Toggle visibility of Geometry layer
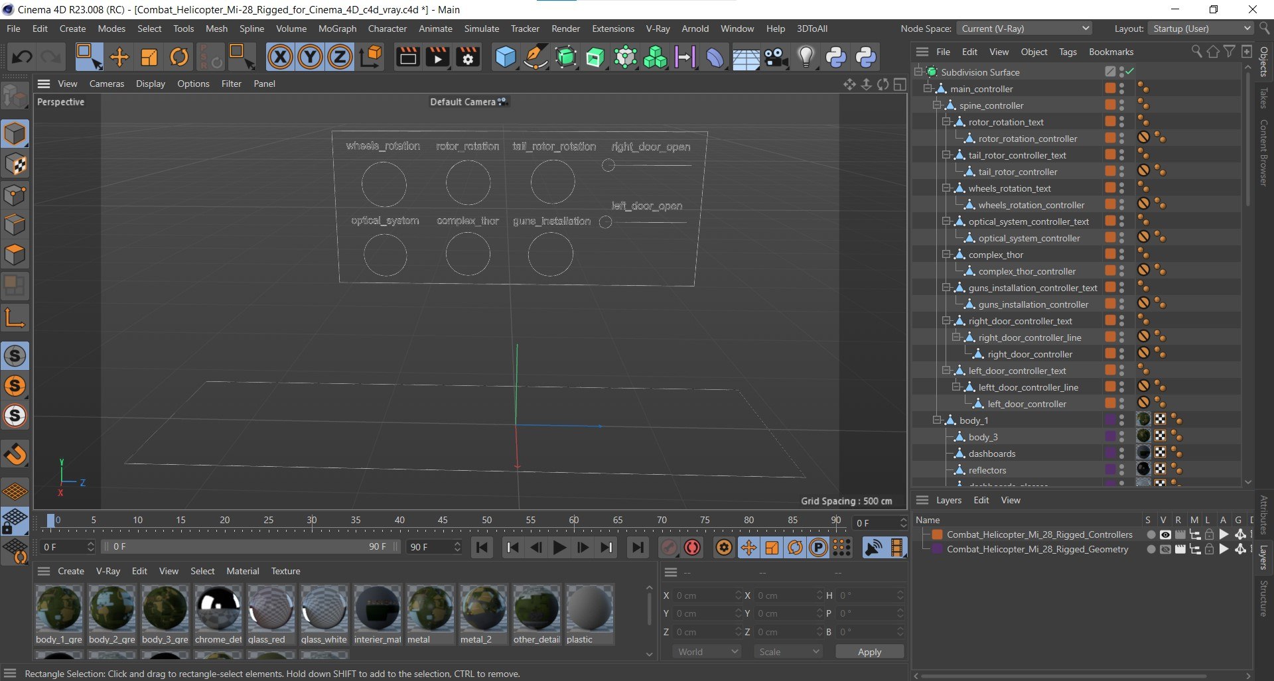 pyautogui.click(x=1165, y=549)
